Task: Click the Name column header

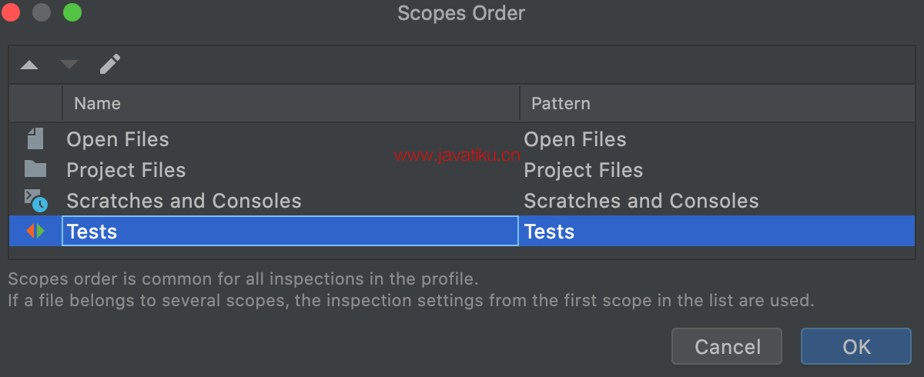Action: click(291, 103)
